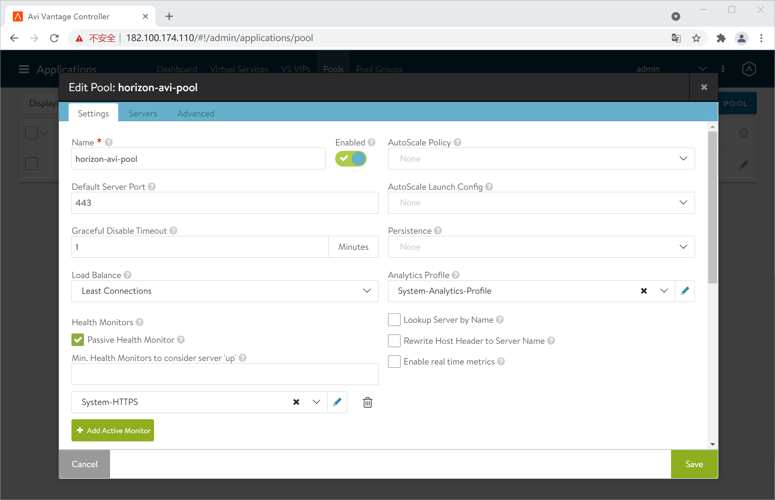This screenshot has width=775, height=500.
Task: Delete the System-HTTPS monitor with trash icon
Action: tap(367, 402)
